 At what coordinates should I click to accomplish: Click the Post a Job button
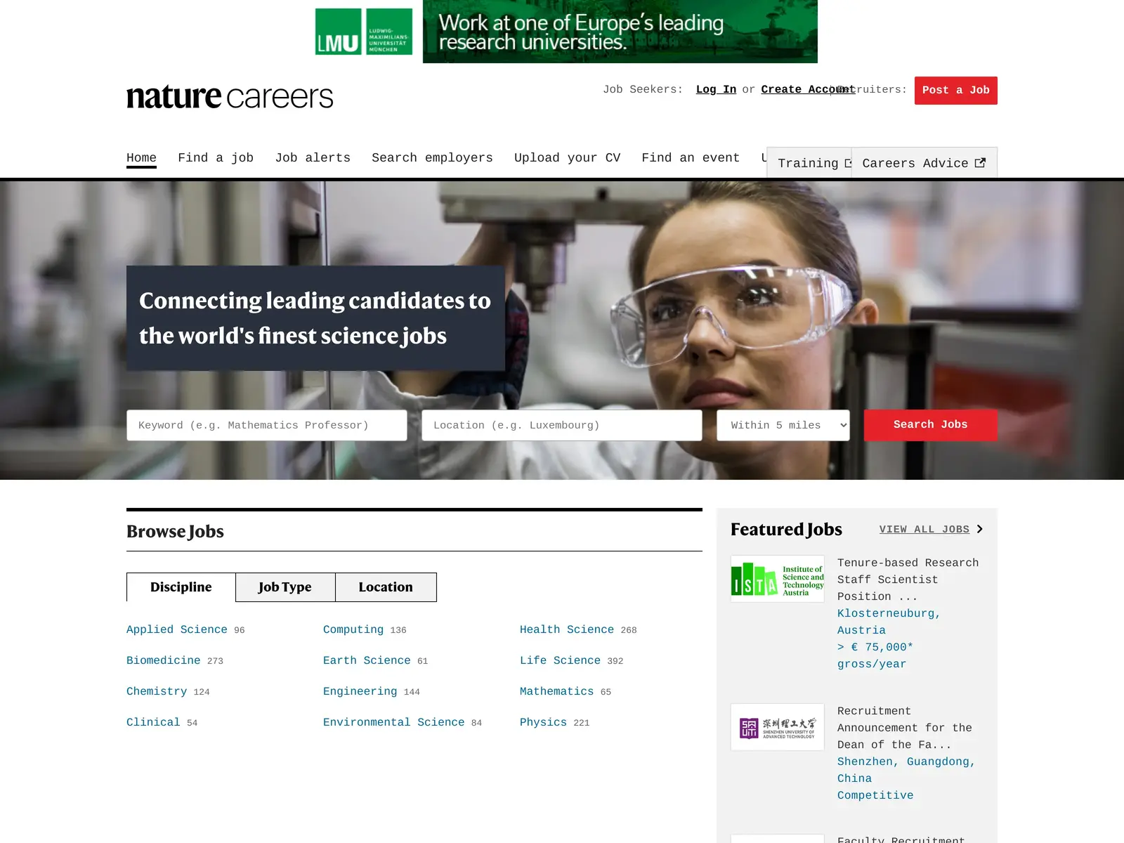[x=956, y=91]
